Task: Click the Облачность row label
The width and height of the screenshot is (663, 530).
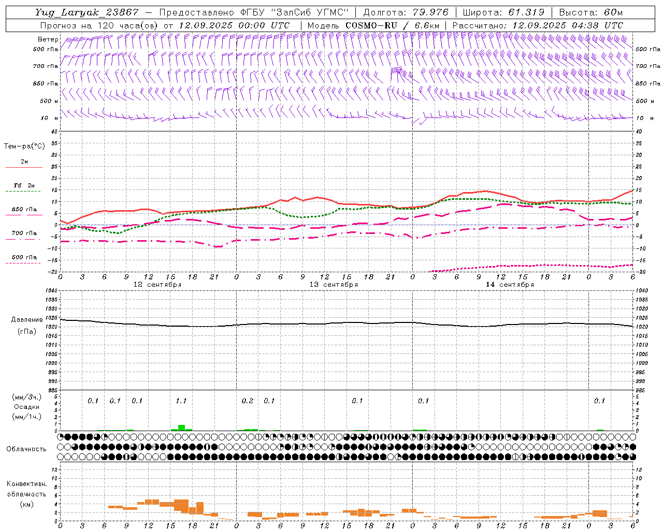Action: (x=26, y=449)
